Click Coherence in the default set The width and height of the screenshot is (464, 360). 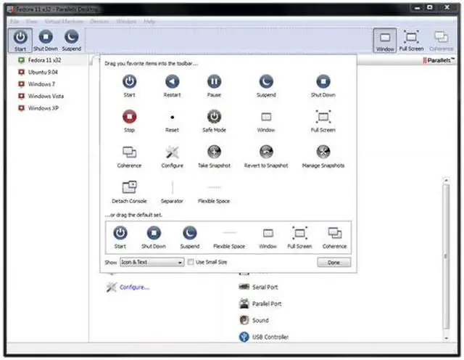tap(334, 237)
